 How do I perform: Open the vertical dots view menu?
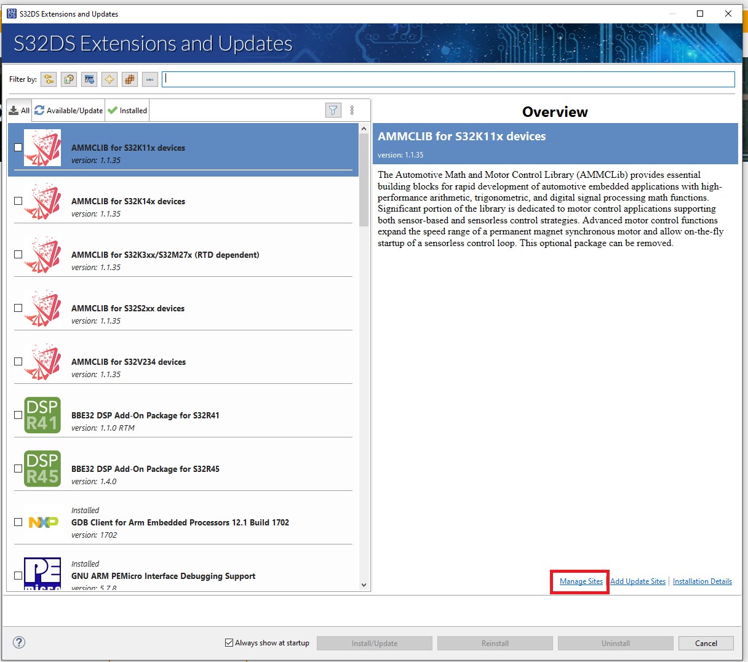(352, 110)
